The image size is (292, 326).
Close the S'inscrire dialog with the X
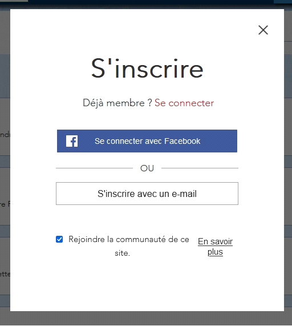[x=263, y=30]
